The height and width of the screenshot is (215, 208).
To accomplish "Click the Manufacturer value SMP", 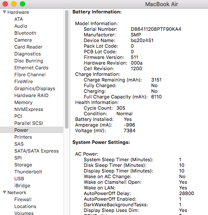I will coord(136,35).
